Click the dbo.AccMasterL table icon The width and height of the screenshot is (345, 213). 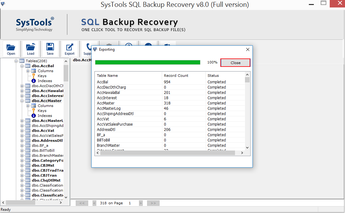[28, 121]
